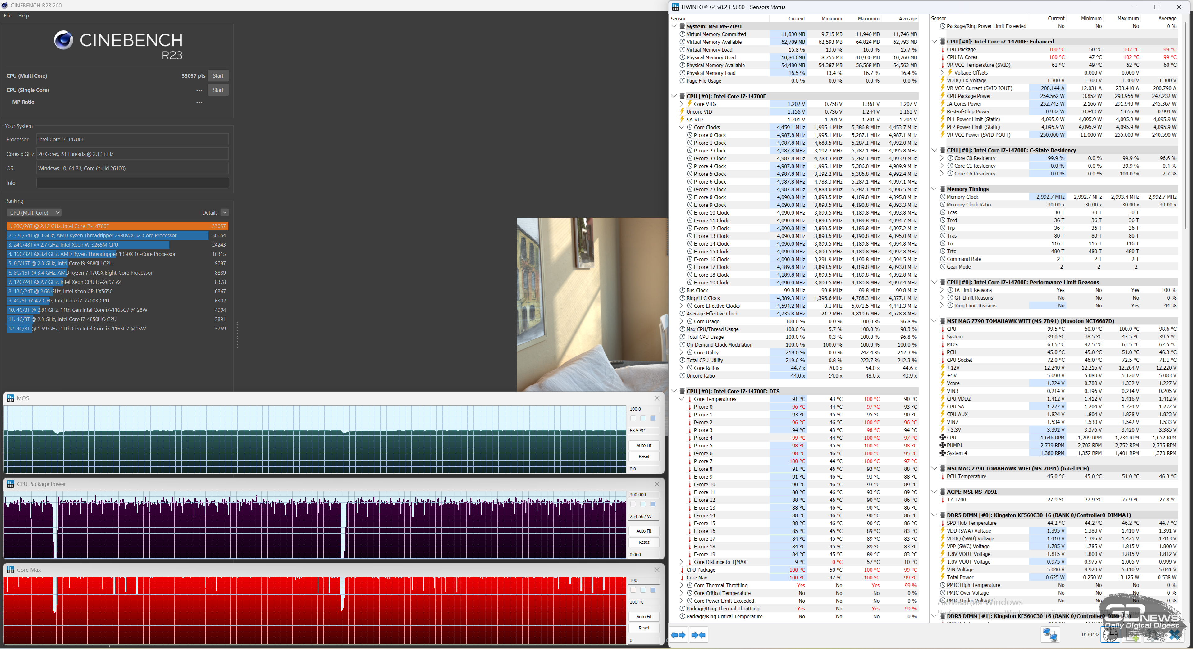The image size is (1193, 649).
Task: Expand the Core VIDs row
Action: click(x=681, y=104)
